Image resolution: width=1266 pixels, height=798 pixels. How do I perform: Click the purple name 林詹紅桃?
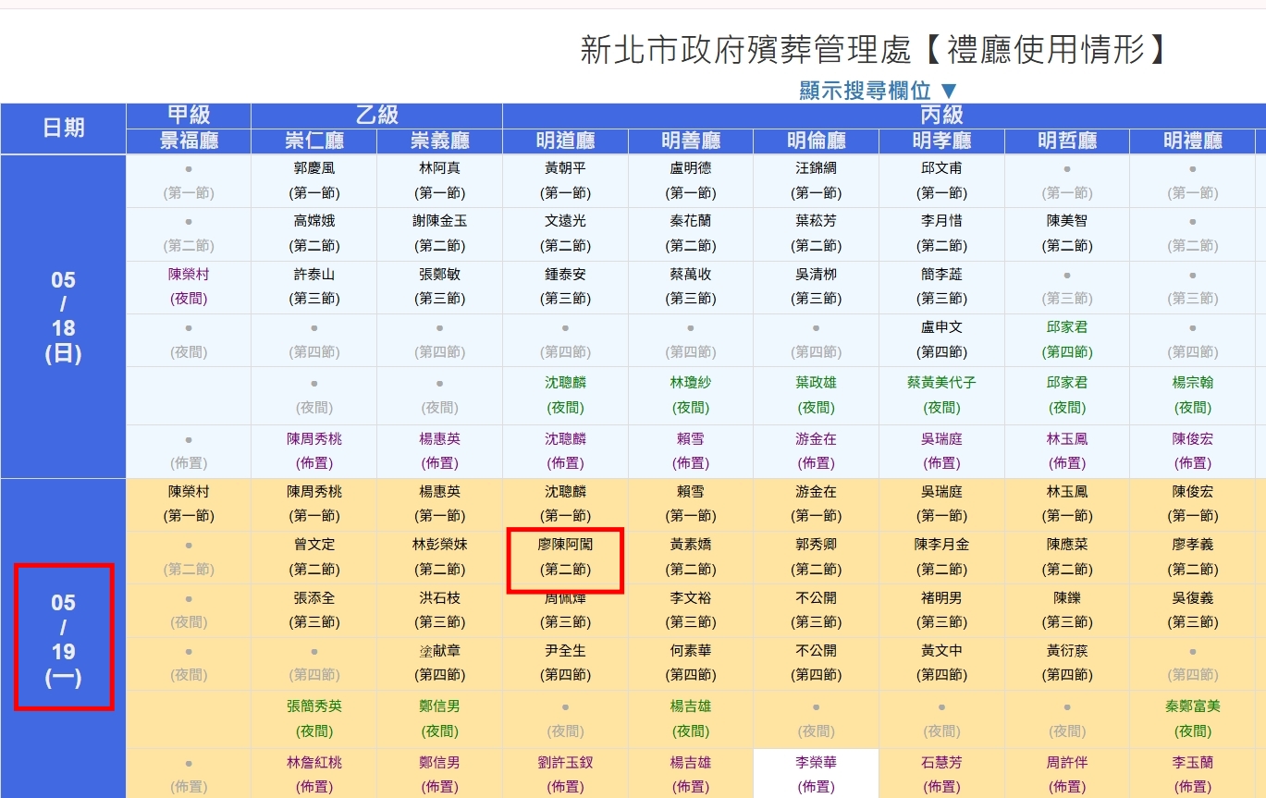pyautogui.click(x=314, y=763)
